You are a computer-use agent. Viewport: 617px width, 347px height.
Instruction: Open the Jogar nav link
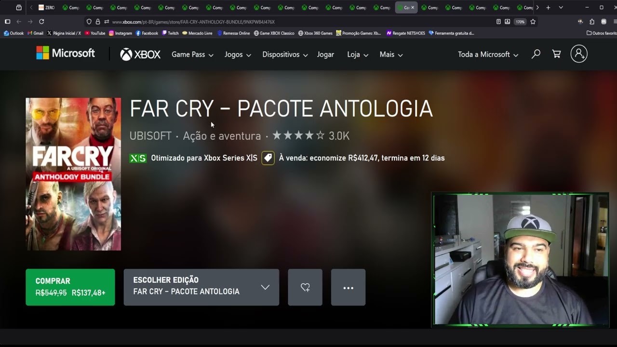click(325, 54)
